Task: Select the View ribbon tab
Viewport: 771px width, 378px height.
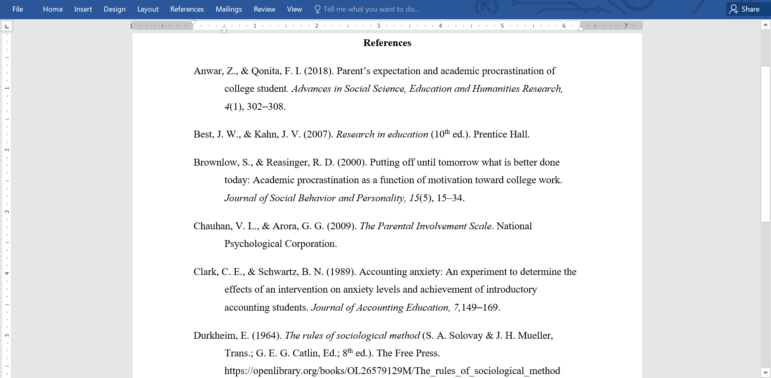Action: (294, 9)
